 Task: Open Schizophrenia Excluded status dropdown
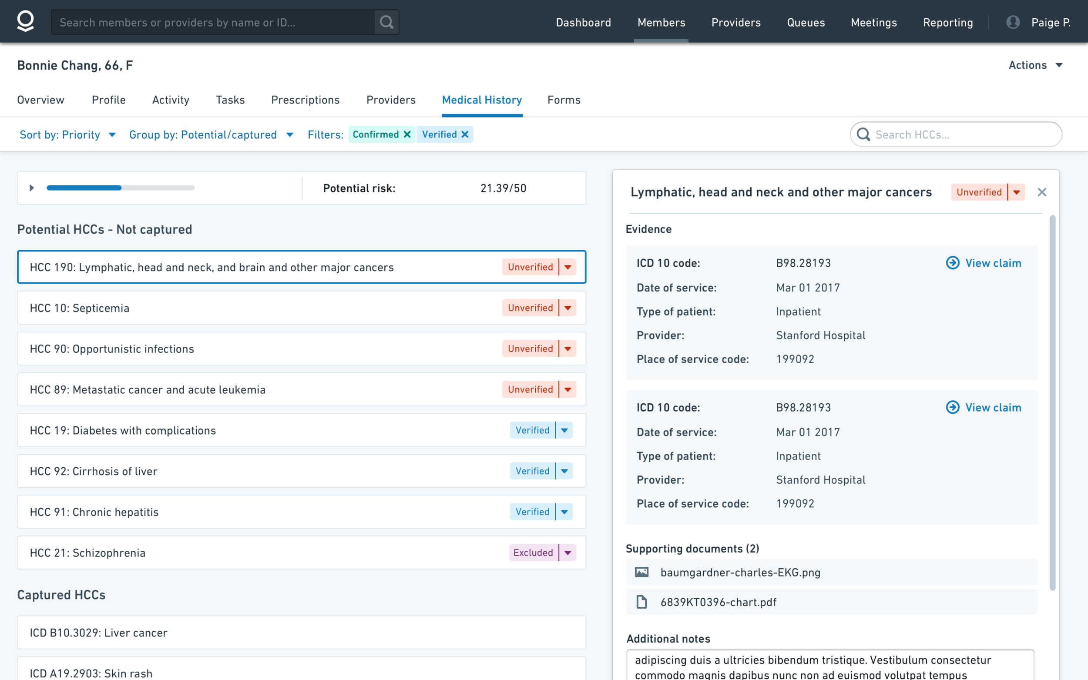[568, 553]
